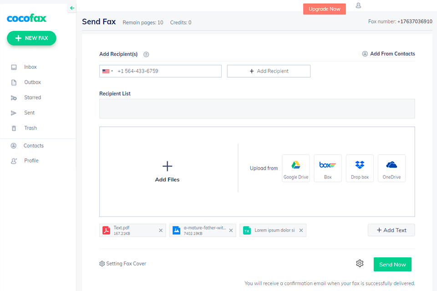
Task: Open the Contacts section
Action: [x=32, y=145]
